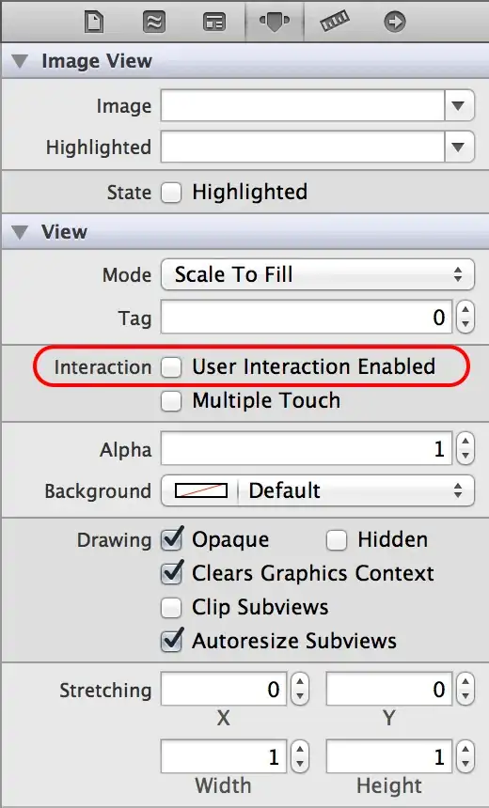Switch to the Identity inspector icon
The width and height of the screenshot is (489, 808).
(214, 23)
